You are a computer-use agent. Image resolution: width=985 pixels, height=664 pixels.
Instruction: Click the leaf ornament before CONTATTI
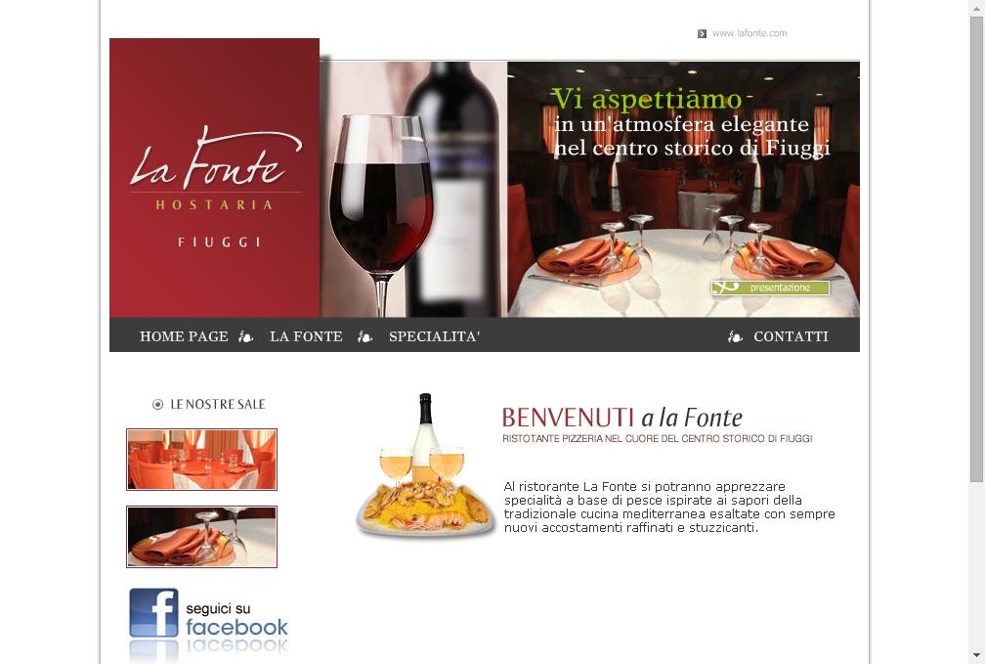tap(735, 337)
